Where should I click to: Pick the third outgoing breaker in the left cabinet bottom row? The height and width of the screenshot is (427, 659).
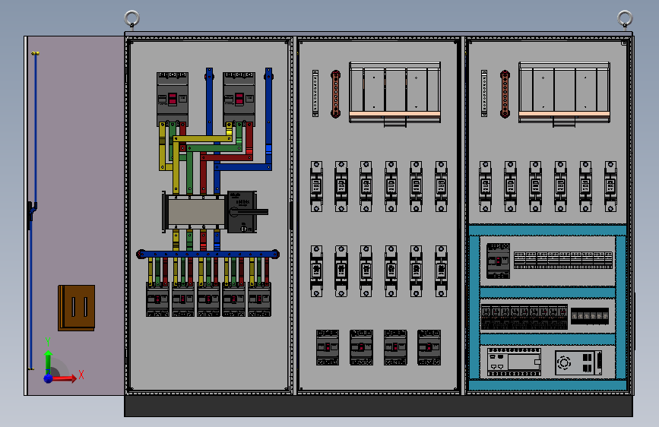click(208, 299)
